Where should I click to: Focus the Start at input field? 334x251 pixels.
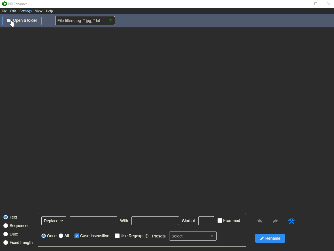pos(206,221)
